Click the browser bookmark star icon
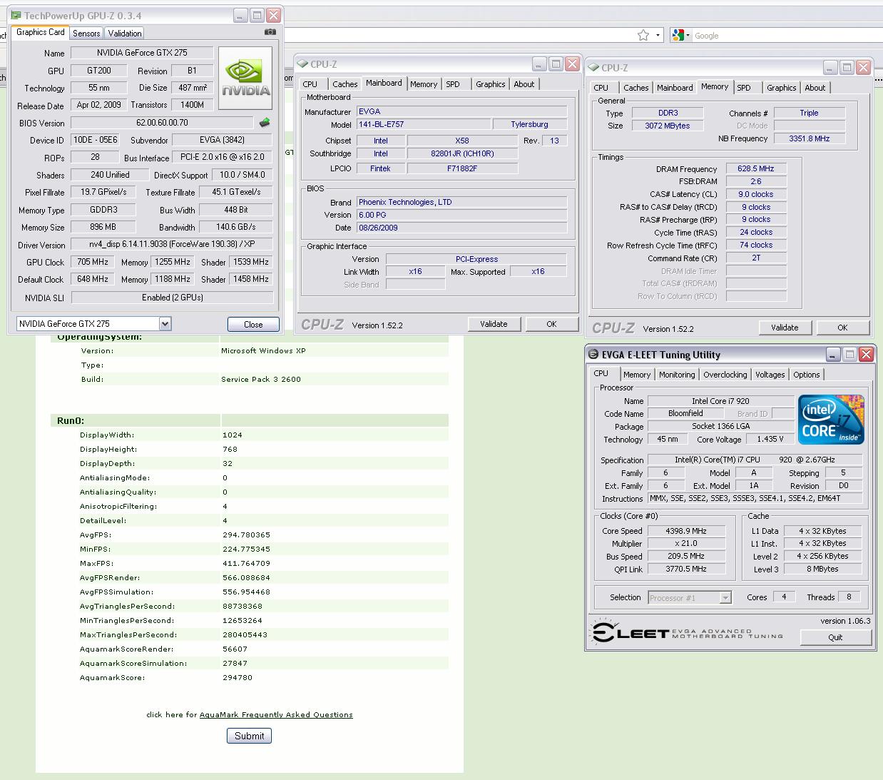 (x=643, y=35)
